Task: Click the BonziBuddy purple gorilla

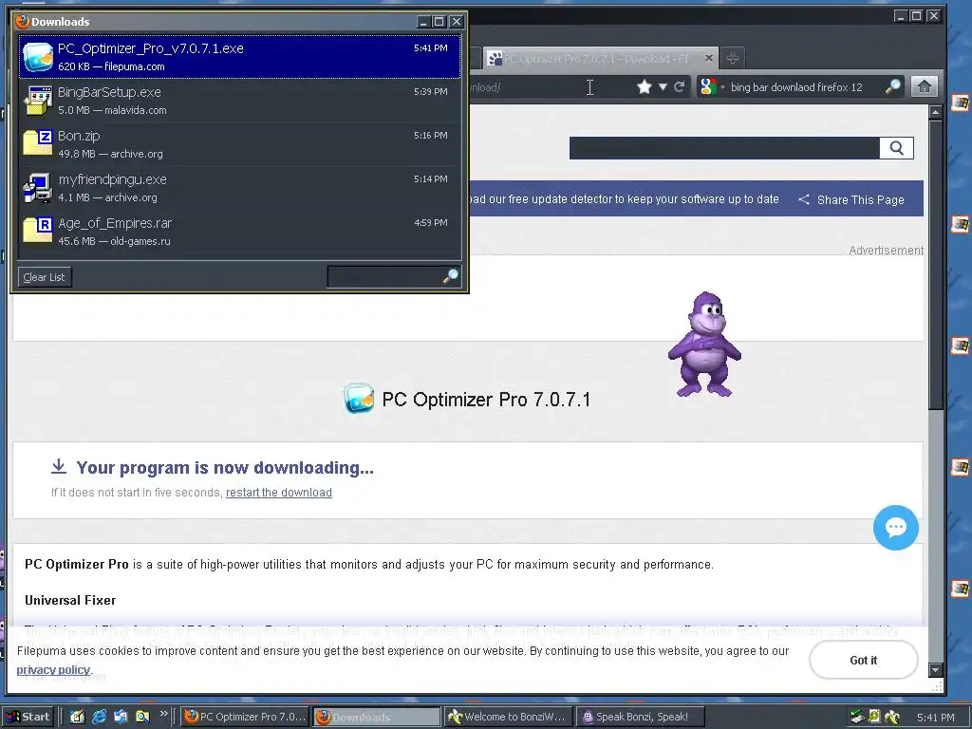Action: tap(705, 345)
